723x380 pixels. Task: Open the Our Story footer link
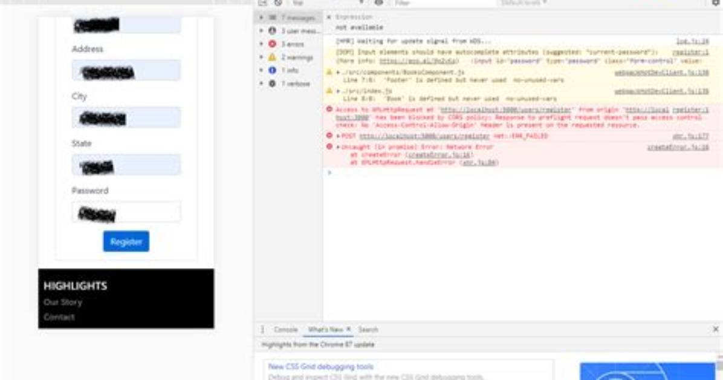pyautogui.click(x=63, y=302)
